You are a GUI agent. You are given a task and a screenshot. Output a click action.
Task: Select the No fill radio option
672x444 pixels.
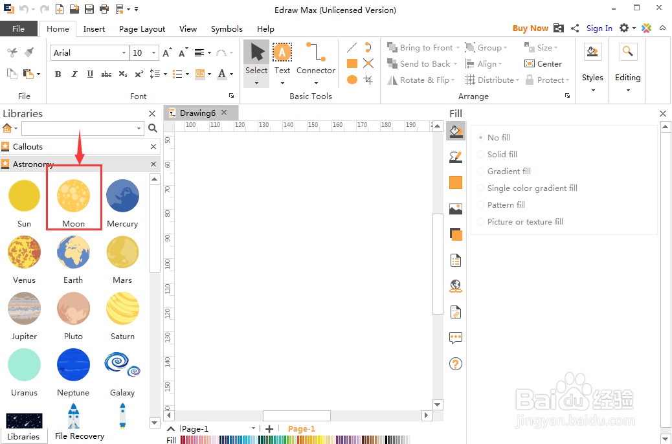tap(481, 138)
